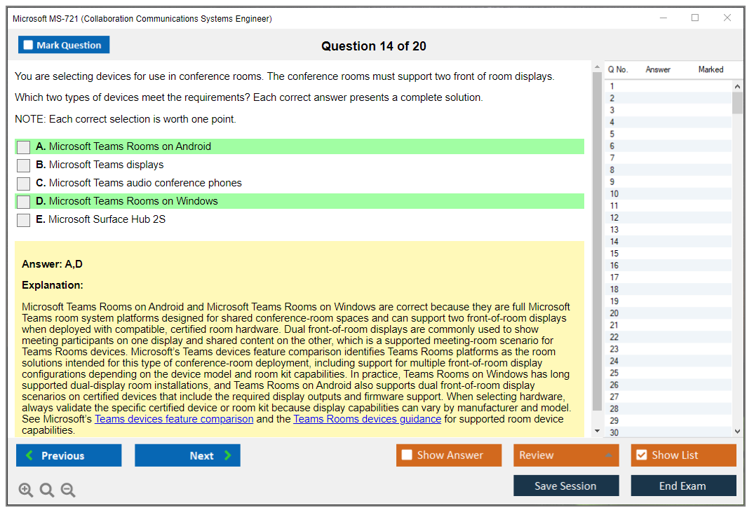Select question 1 in the list
754x515 pixels.
click(x=668, y=86)
